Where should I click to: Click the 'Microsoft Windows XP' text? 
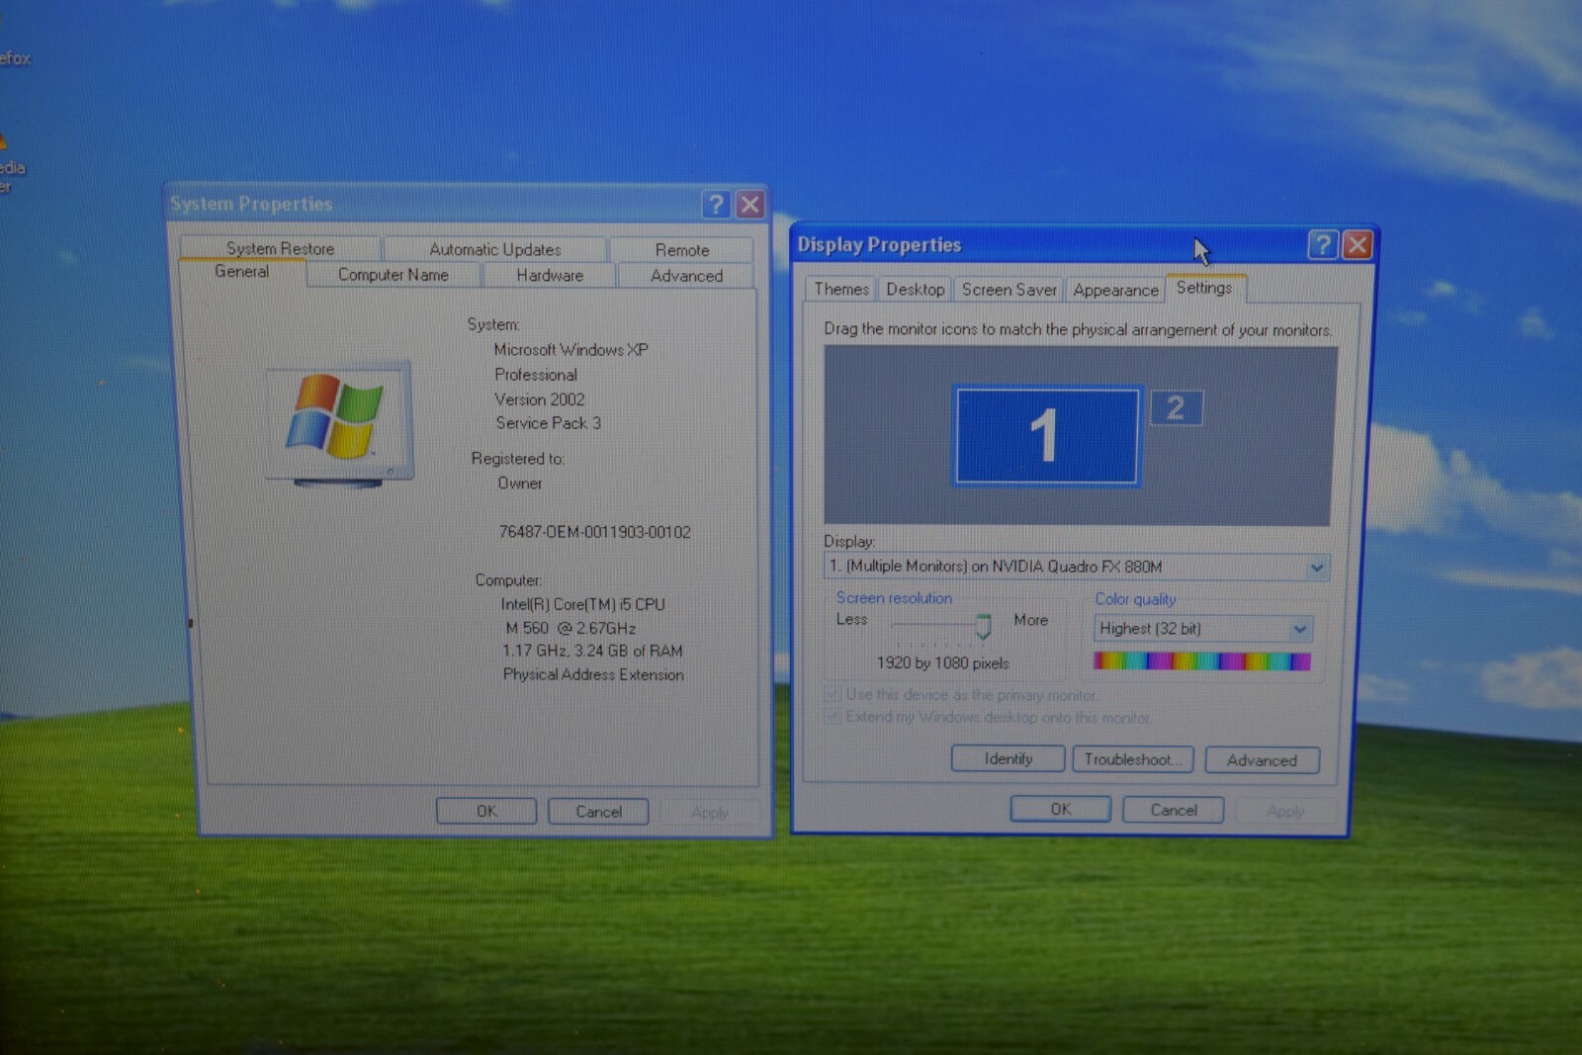571,350
